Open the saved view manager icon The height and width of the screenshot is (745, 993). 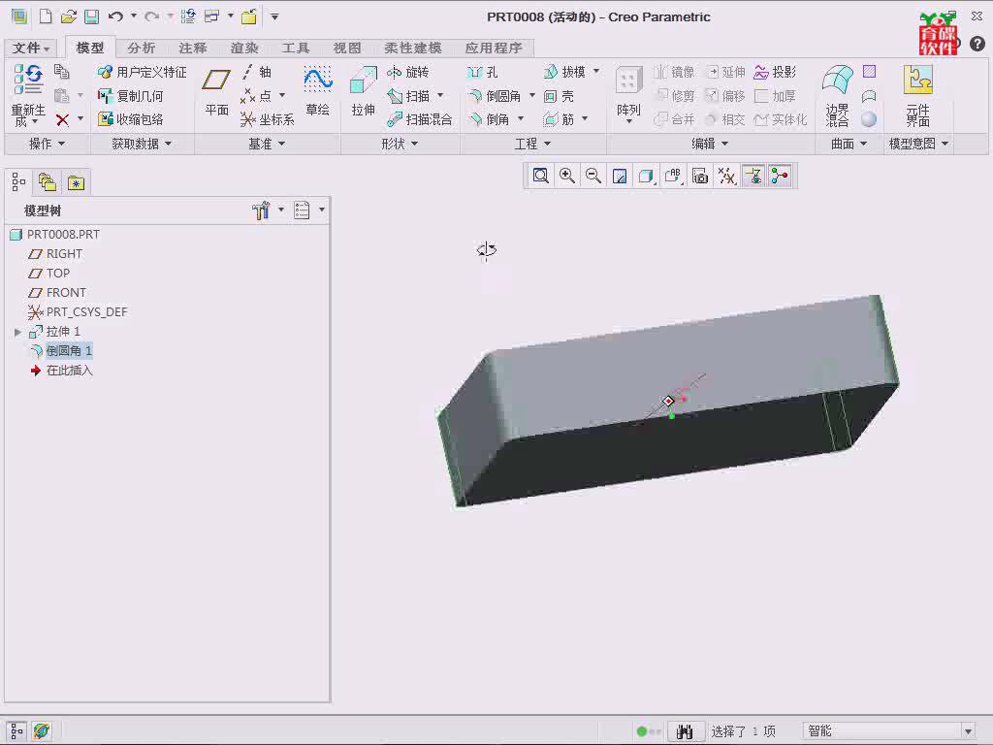pyautogui.click(x=673, y=176)
